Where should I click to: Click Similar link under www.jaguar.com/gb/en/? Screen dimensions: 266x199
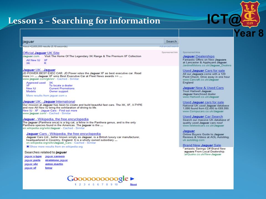(74, 79)
